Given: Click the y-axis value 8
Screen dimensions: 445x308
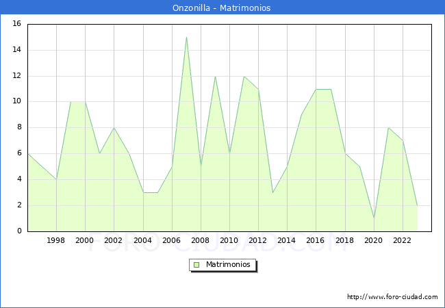Looking at the screenshot, I should 19,127.
